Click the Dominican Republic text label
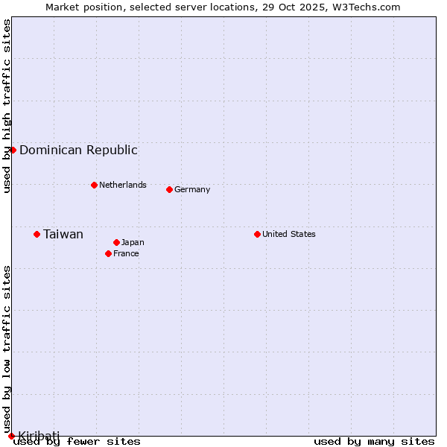The image size is (447, 447). click(78, 150)
